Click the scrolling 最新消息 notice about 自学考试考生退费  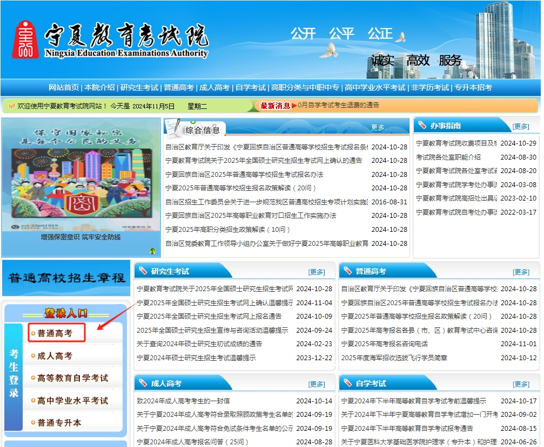click(338, 105)
